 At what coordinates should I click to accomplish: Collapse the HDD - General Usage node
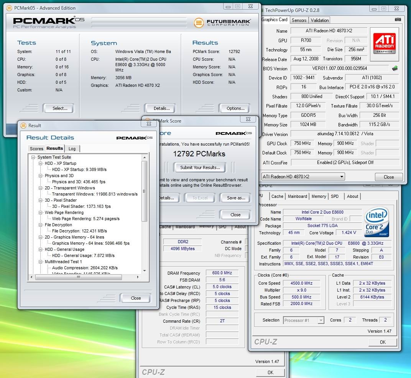40,250
